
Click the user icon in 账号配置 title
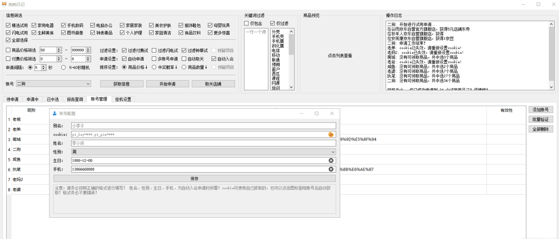55,114
